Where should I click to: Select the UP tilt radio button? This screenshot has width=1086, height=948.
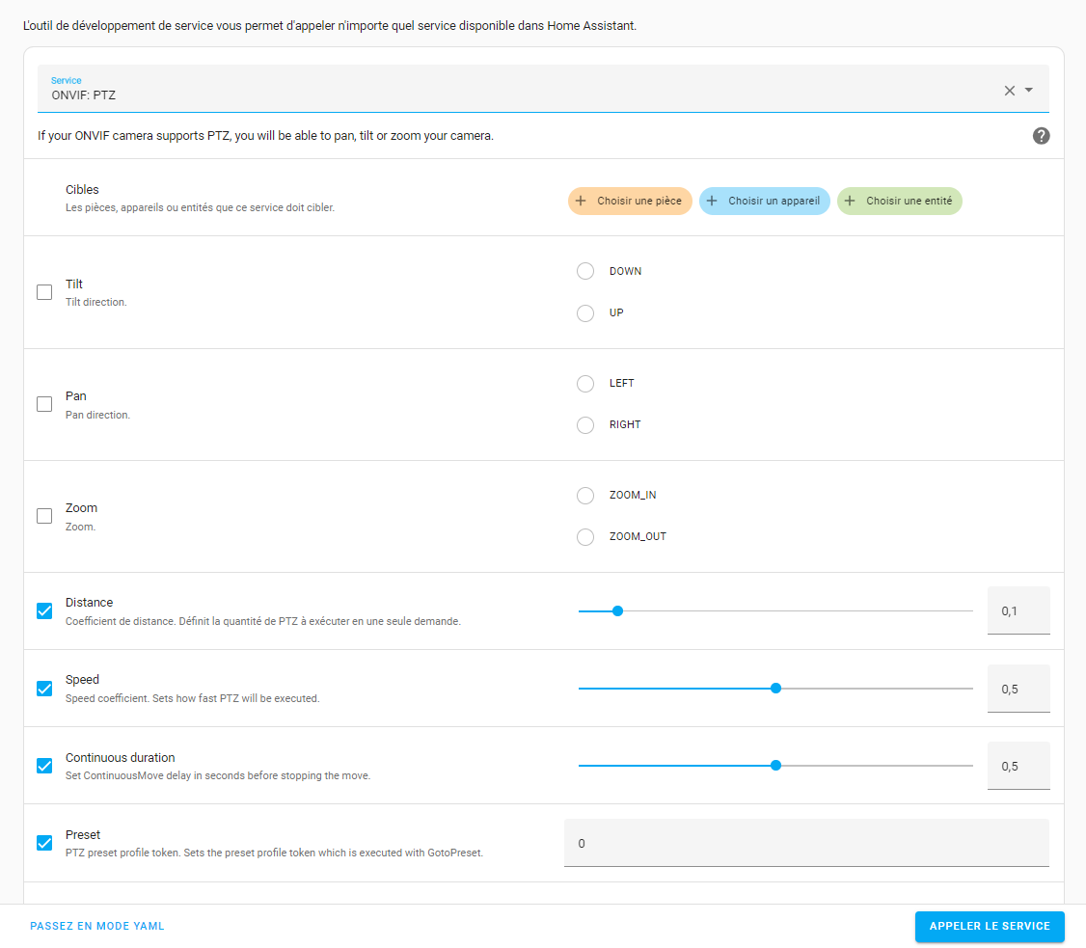[585, 313]
